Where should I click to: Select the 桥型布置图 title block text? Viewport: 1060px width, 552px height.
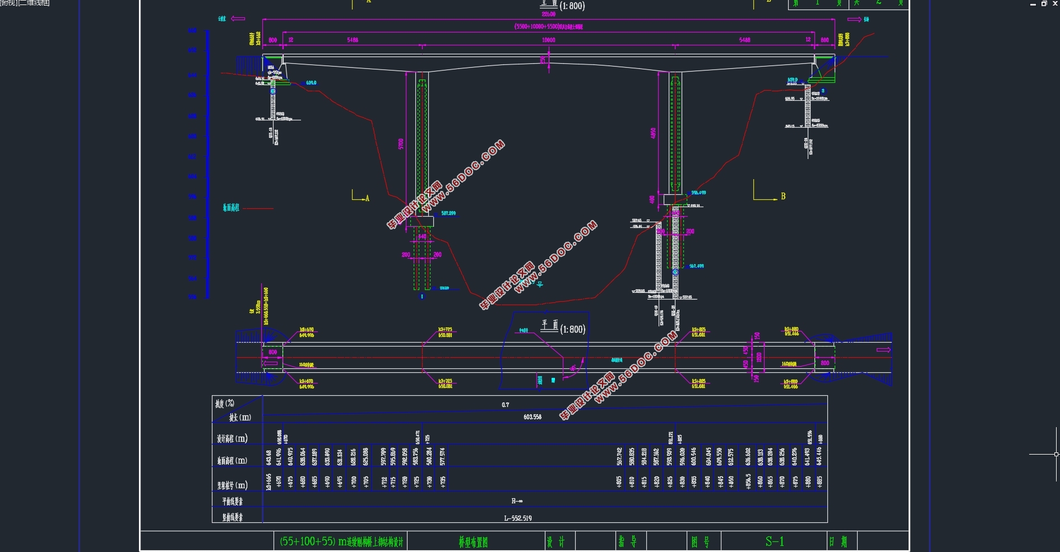(473, 542)
